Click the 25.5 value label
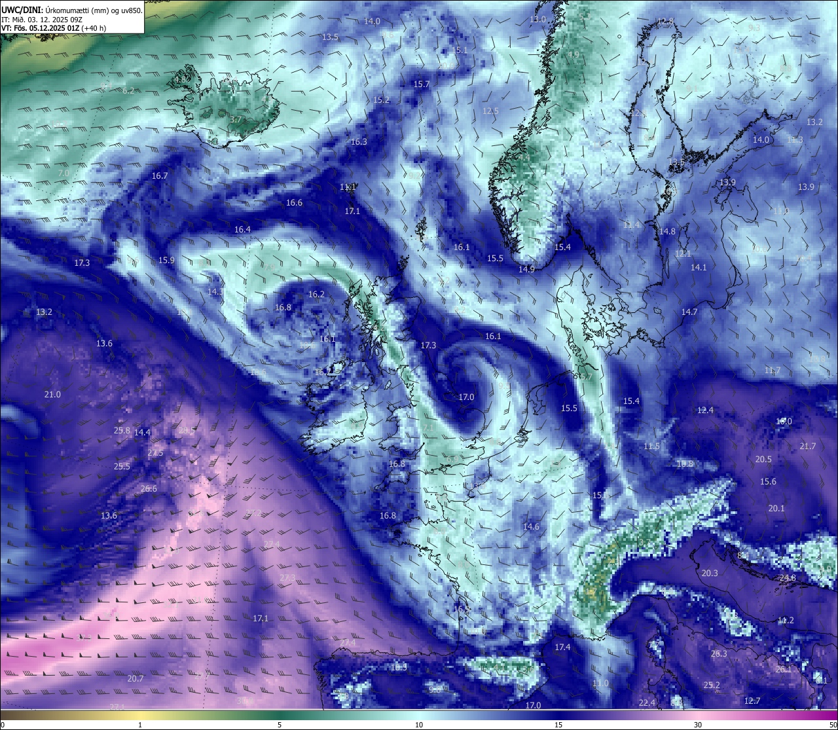 point(122,466)
